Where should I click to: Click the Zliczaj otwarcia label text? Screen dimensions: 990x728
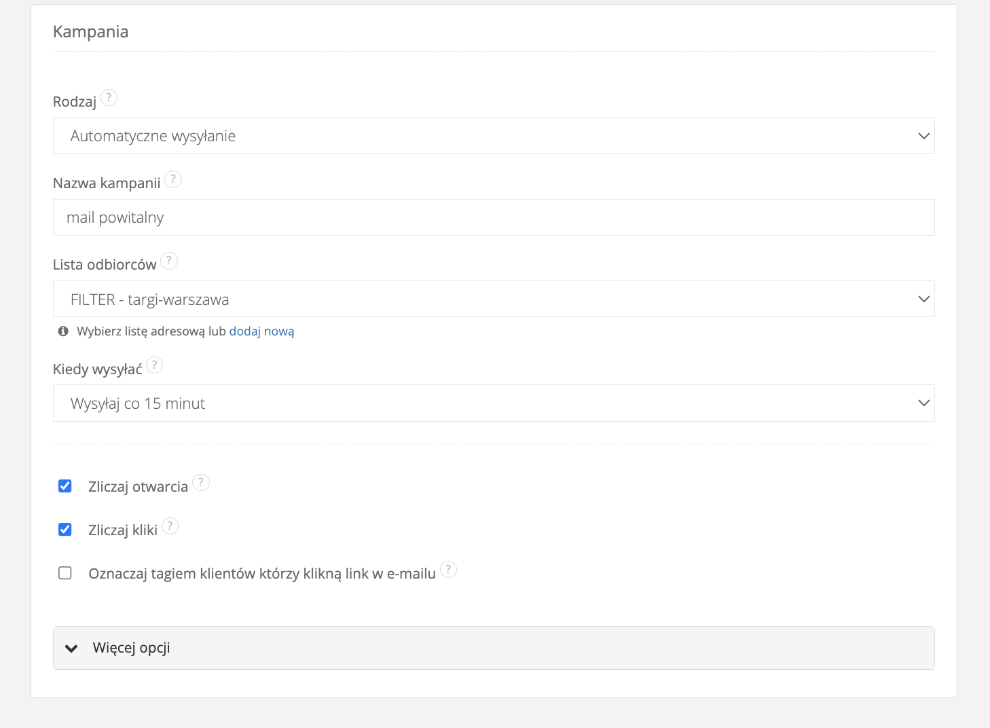coord(138,487)
